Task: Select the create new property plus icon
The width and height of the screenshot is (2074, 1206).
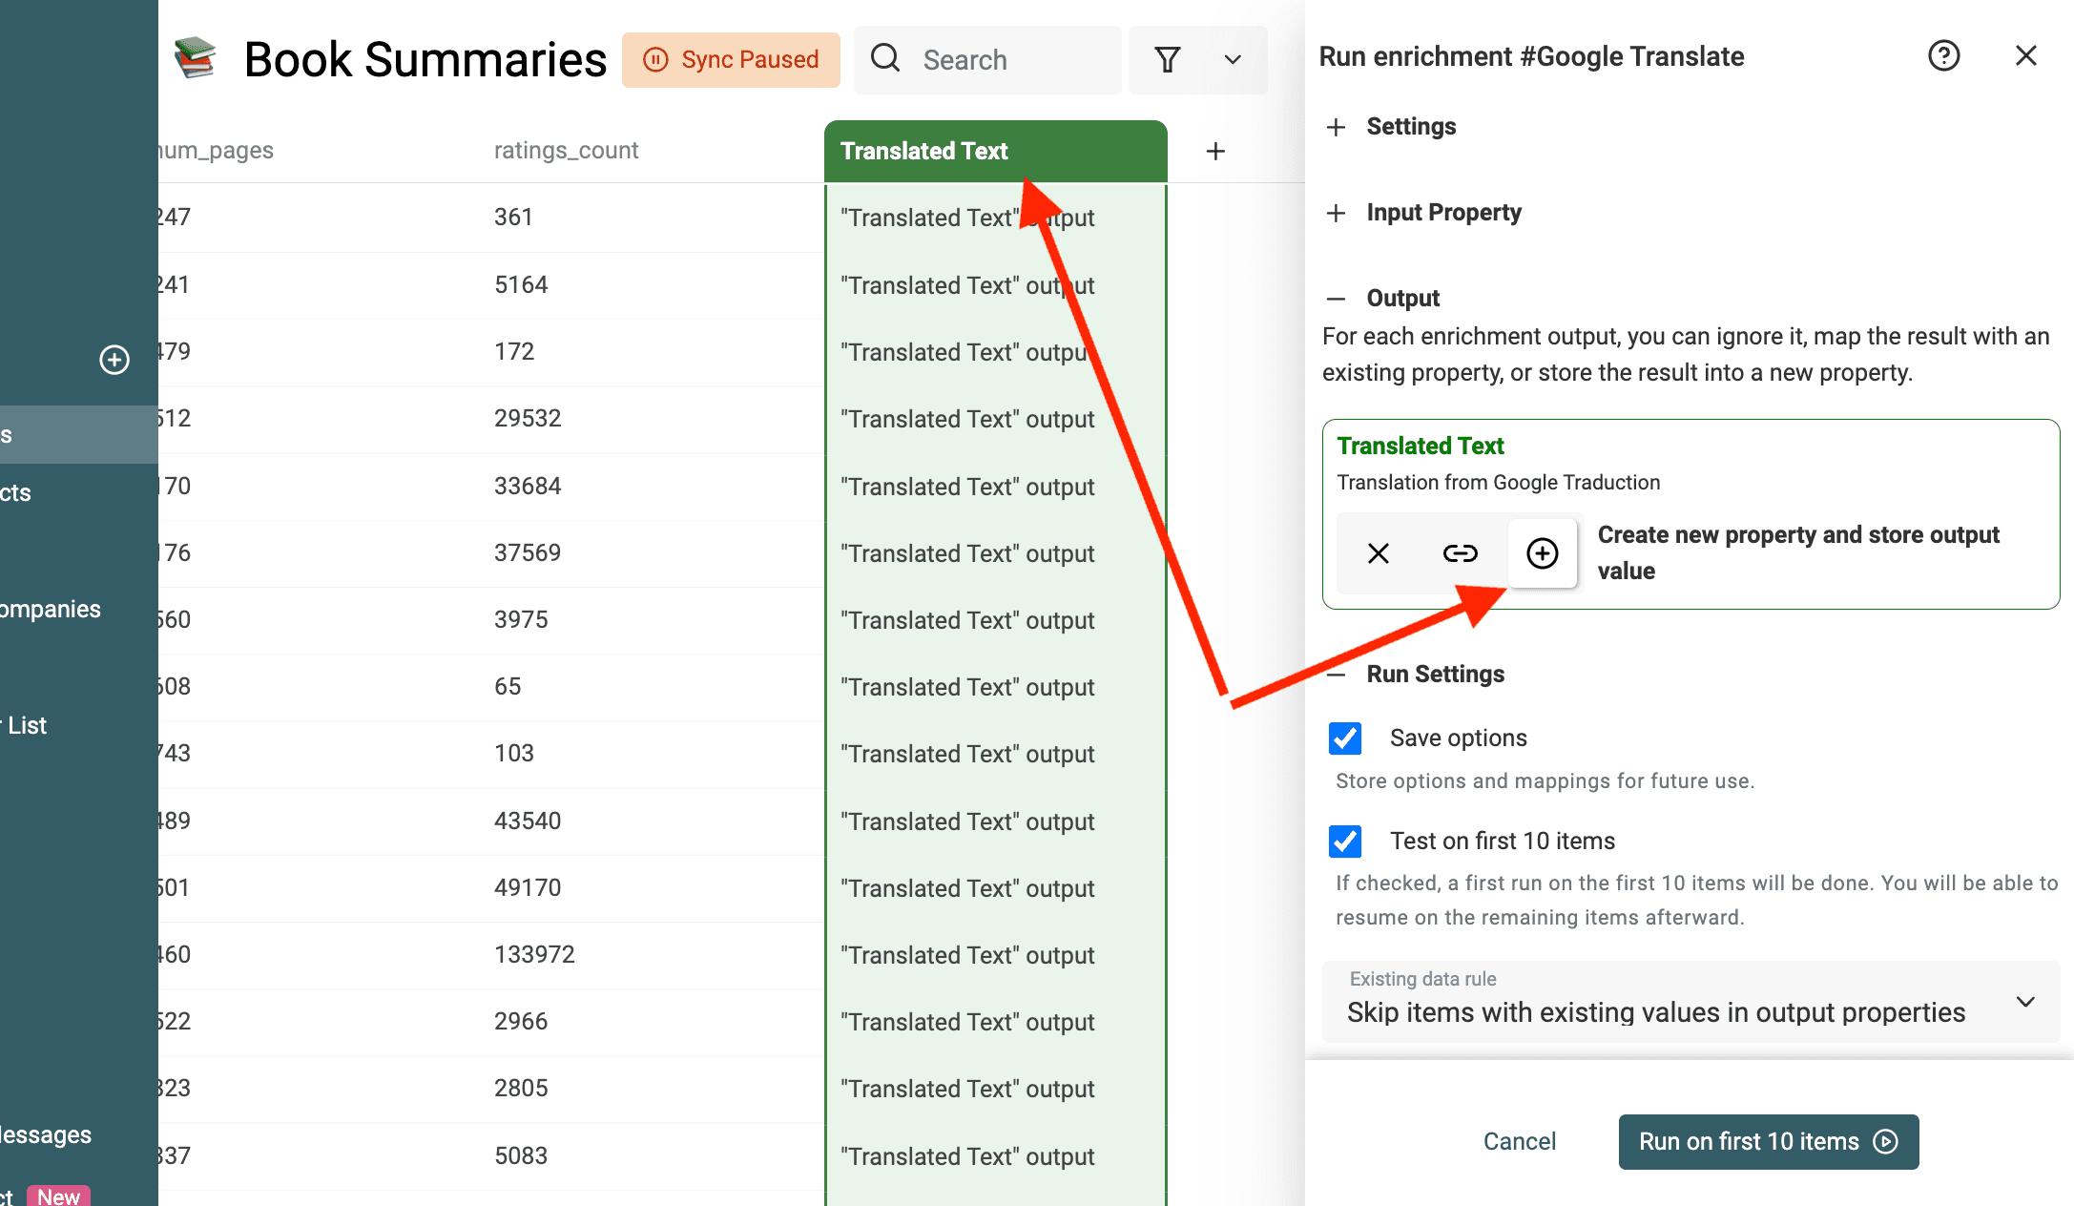Action: click(1542, 553)
